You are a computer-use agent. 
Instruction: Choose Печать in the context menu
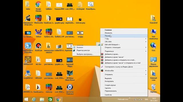(124, 36)
